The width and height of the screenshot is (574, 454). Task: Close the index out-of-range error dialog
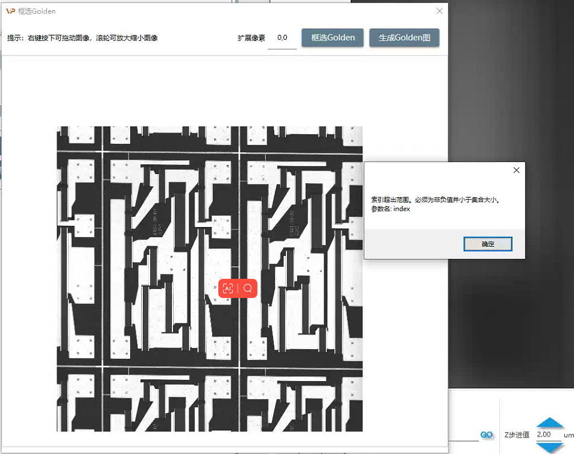tap(516, 170)
